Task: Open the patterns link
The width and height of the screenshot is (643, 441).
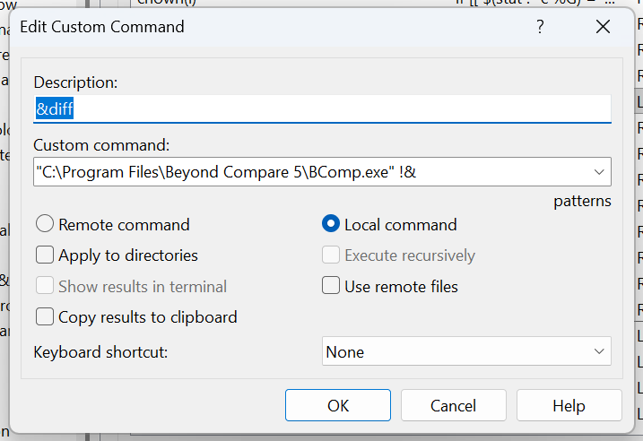Action: [x=582, y=201]
